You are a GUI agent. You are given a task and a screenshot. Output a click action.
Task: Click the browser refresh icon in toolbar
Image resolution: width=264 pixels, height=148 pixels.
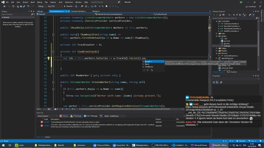(76, 7)
